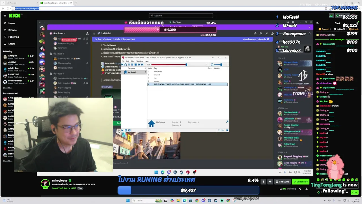Click the Stop button in Soundpad's toolbar

[135, 65]
